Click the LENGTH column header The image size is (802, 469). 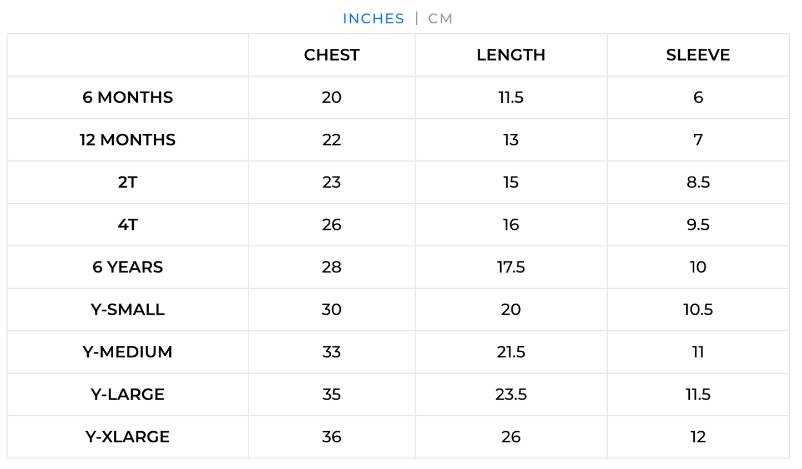coord(511,55)
